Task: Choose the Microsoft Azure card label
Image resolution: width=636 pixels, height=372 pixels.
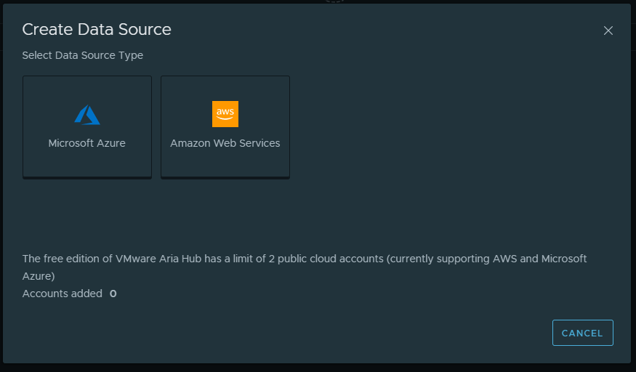Action: [x=86, y=143]
